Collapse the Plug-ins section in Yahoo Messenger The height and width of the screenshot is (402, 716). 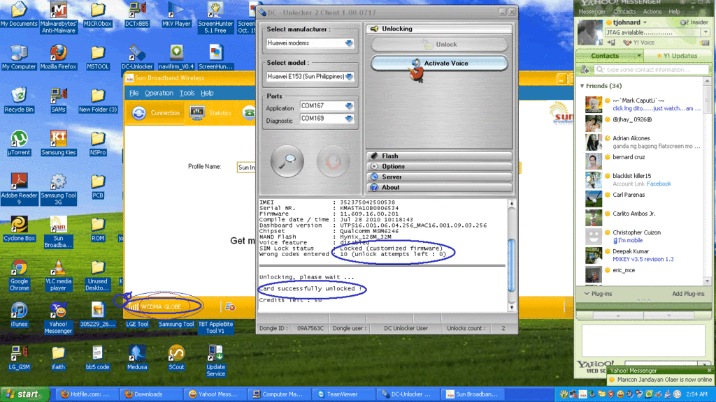click(x=587, y=294)
